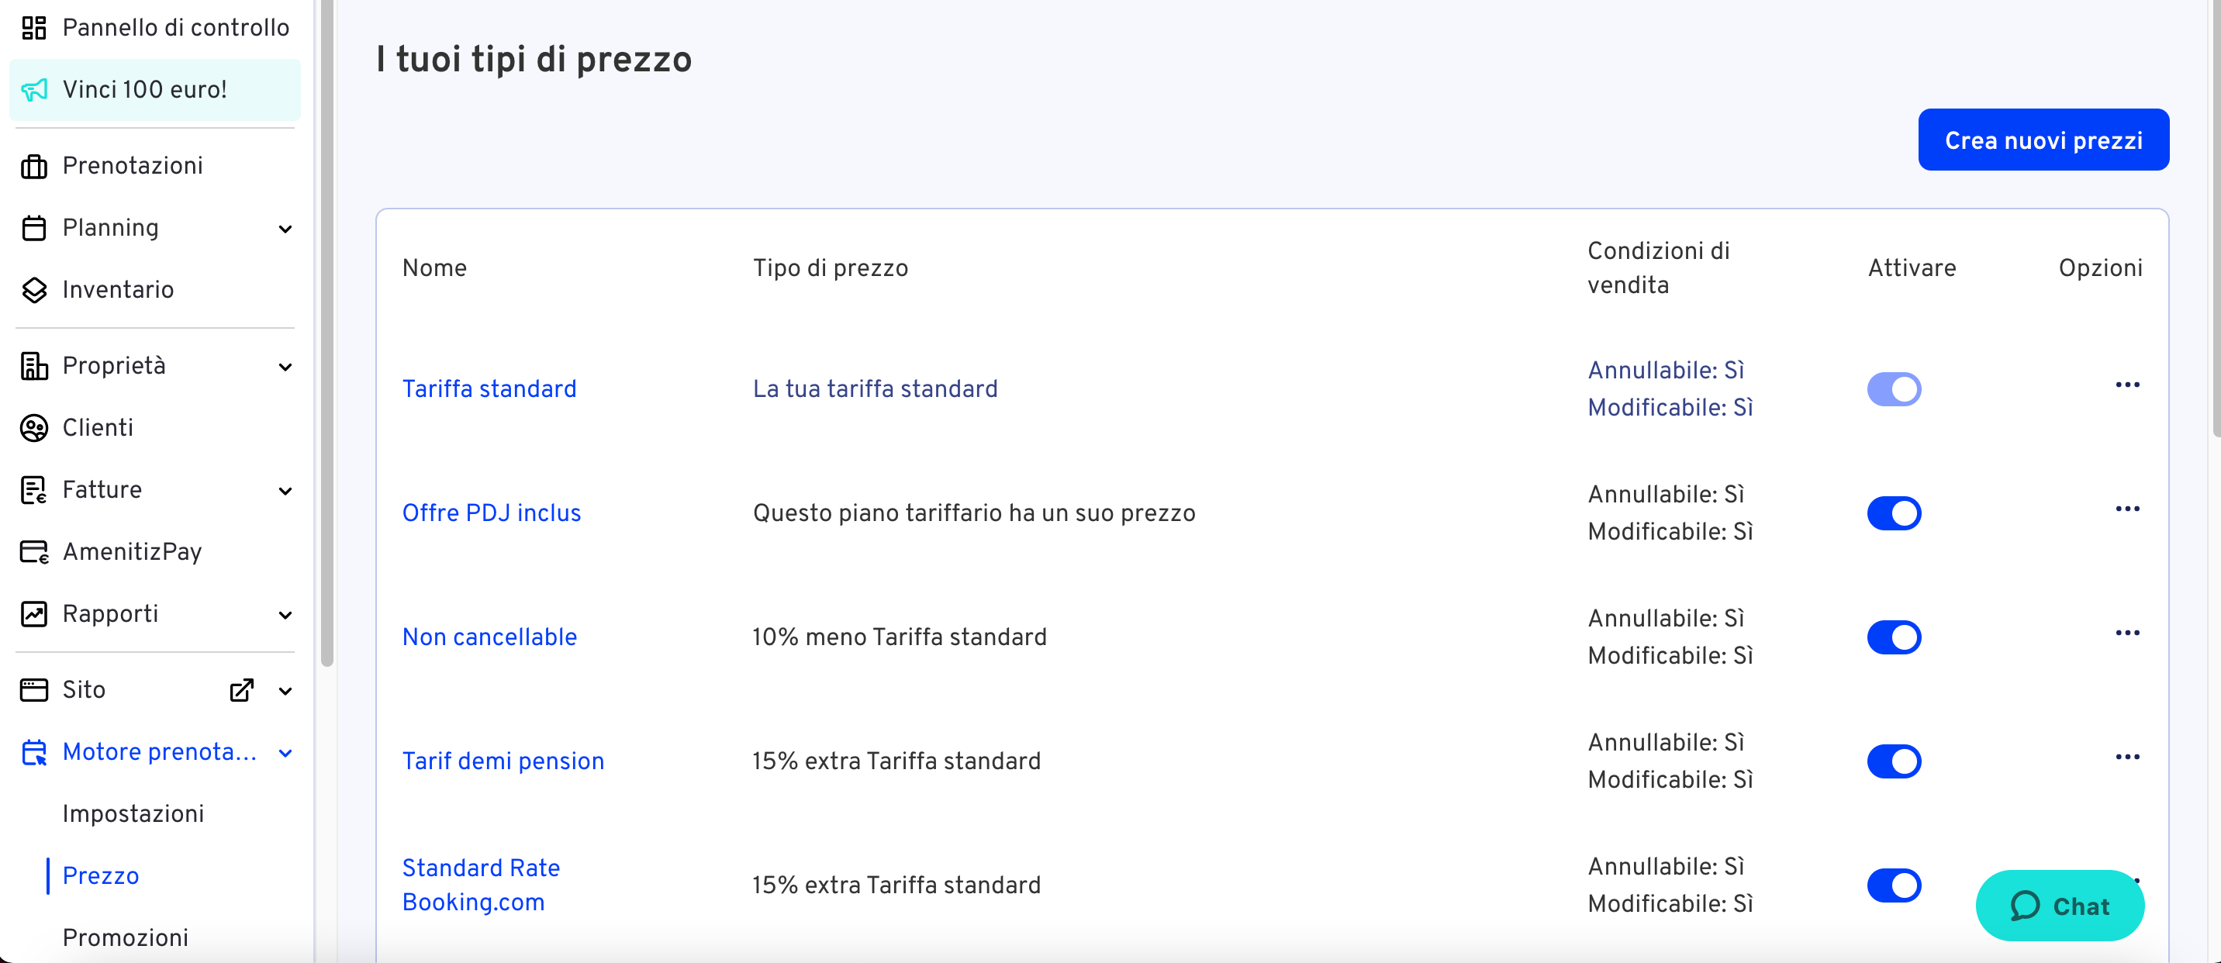Toggle off the Tariffa standard switch
Screen dimensions: 2221x963
(1894, 388)
